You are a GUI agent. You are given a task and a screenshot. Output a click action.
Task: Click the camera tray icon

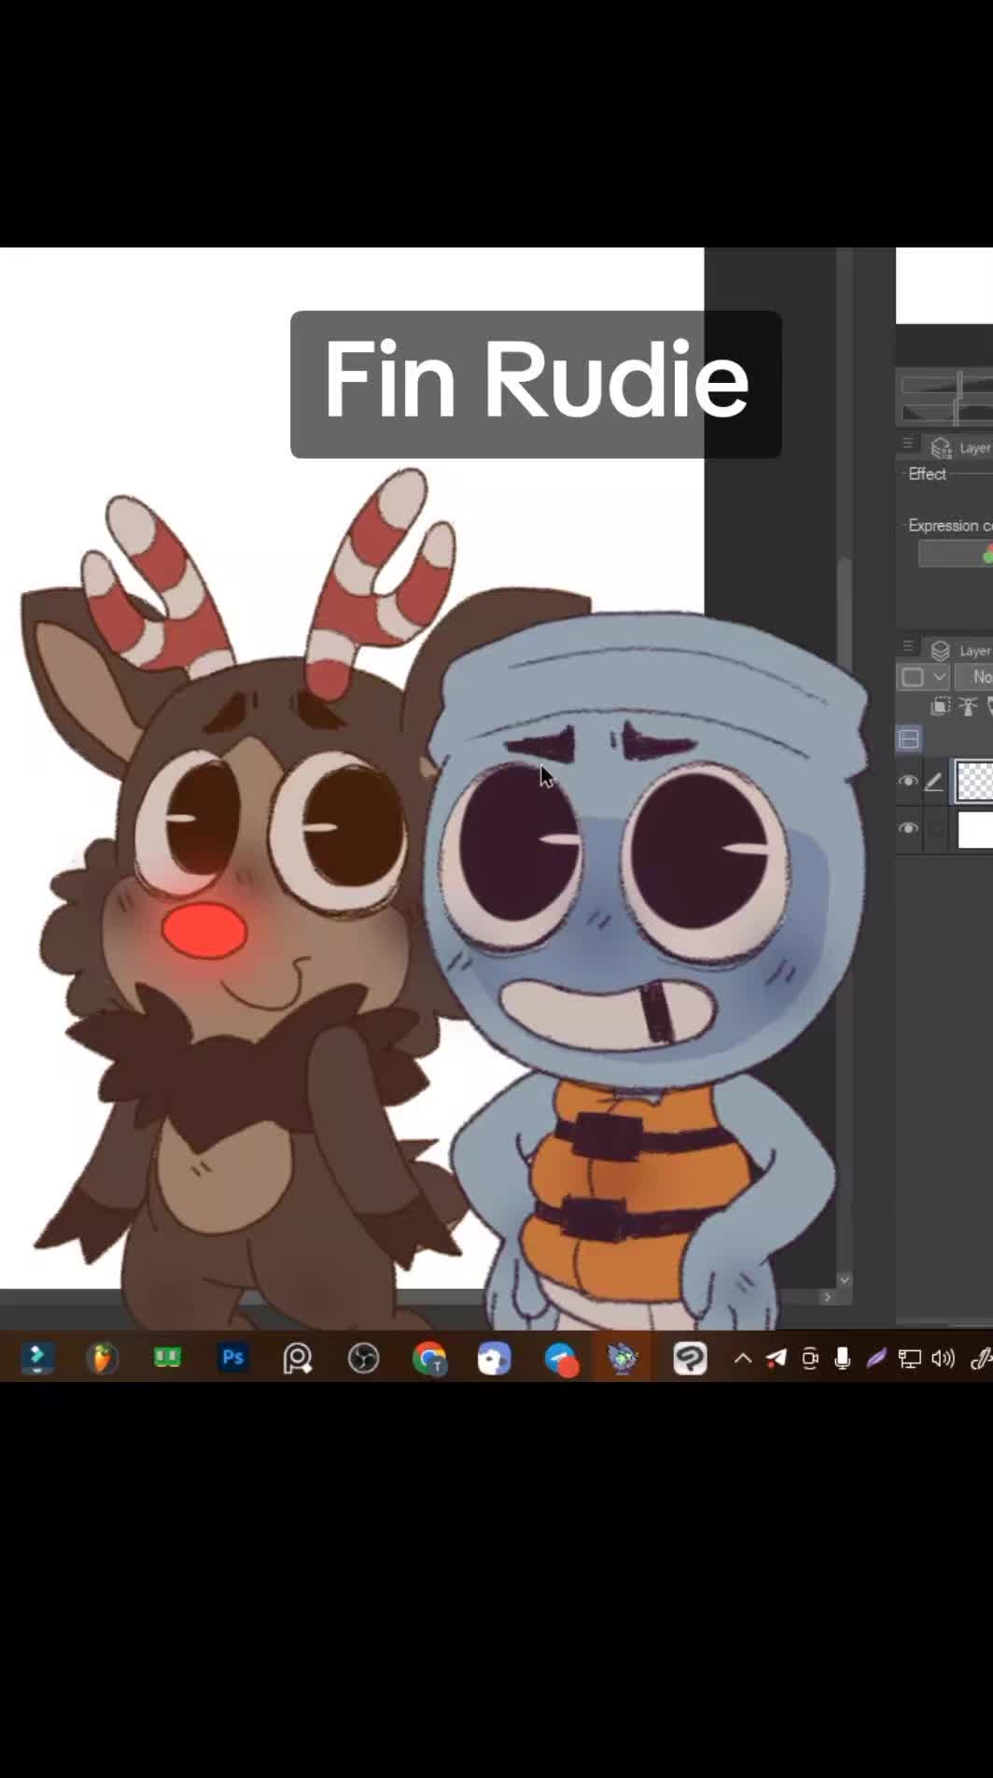[x=810, y=1359]
